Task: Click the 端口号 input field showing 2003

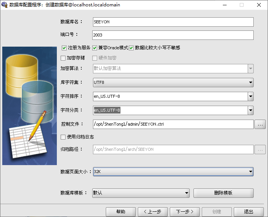Action: [173, 35]
